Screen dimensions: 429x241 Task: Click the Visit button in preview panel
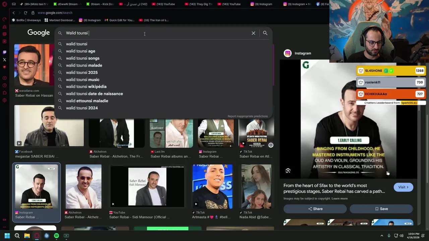[404, 187]
